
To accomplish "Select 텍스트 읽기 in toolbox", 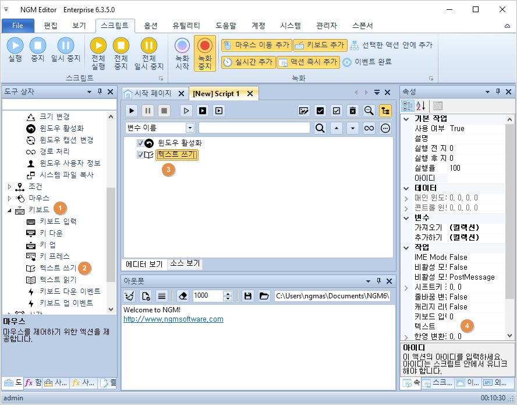I will coord(58,280).
